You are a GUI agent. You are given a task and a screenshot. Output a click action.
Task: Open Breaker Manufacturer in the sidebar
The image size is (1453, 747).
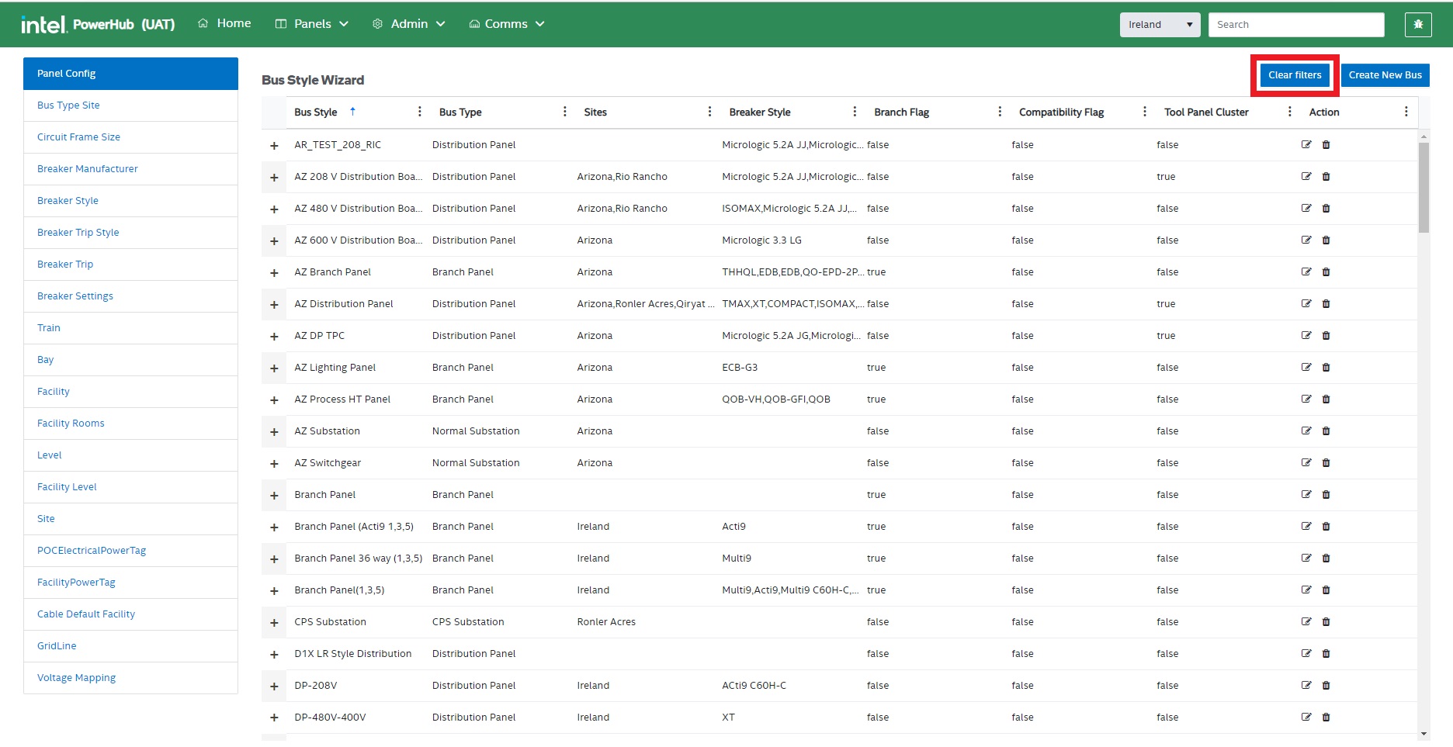(x=88, y=169)
